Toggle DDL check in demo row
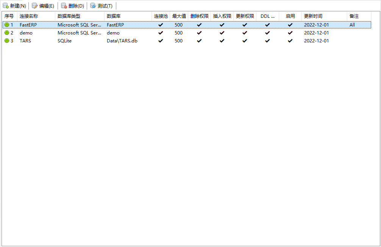Viewport: 381px width, 247px height. [267, 33]
